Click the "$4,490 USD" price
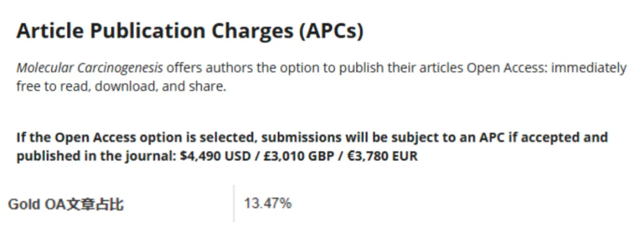Viewport: 640px width, 238px height. click(x=215, y=156)
